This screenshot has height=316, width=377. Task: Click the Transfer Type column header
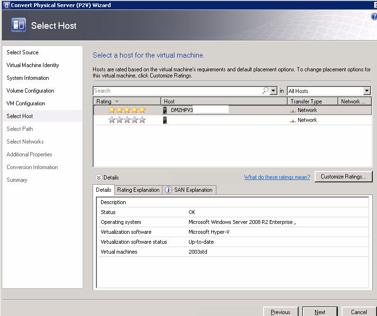coord(313,102)
